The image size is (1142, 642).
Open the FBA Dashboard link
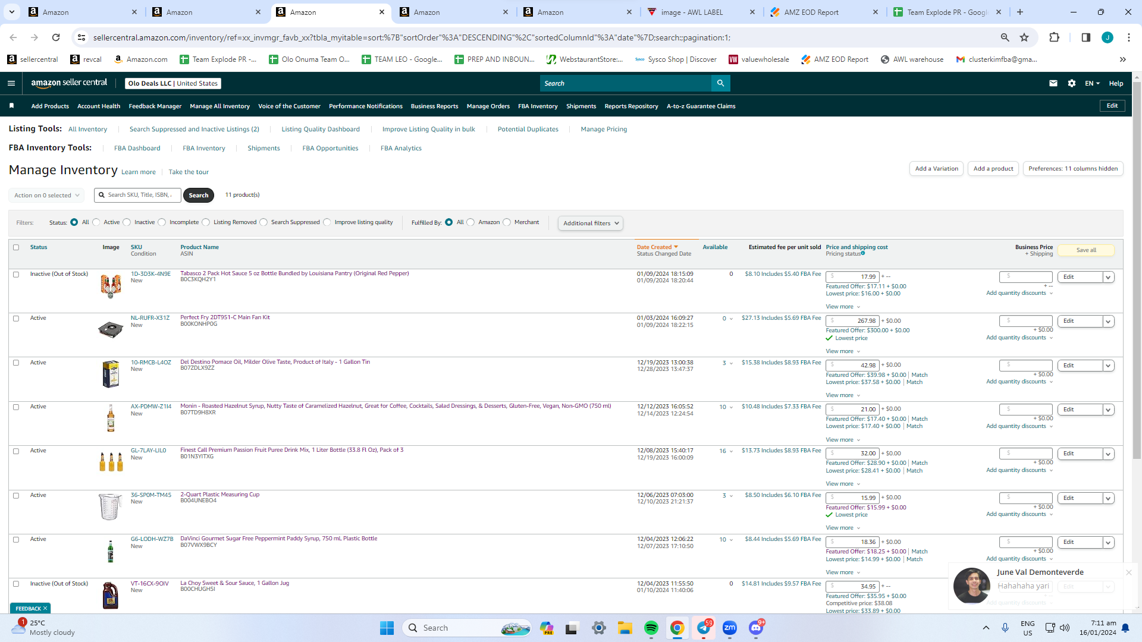point(137,149)
